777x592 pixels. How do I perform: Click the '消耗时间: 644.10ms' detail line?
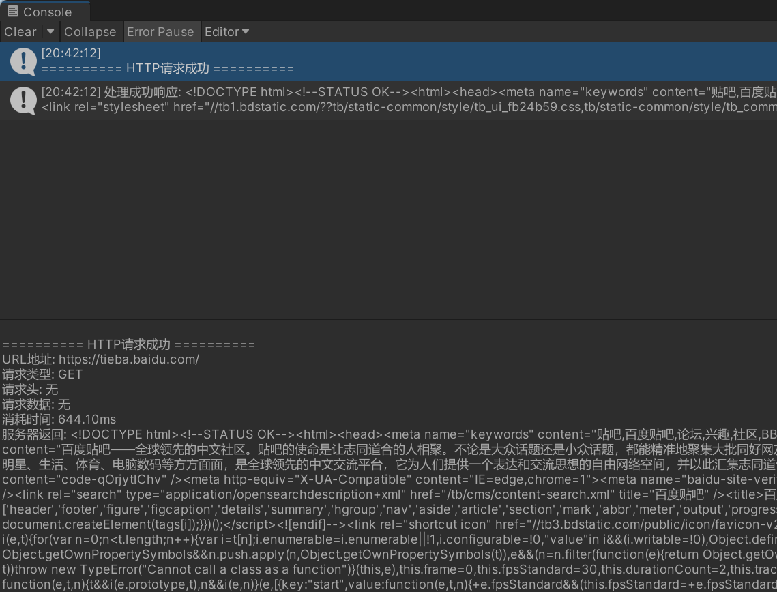click(x=59, y=419)
